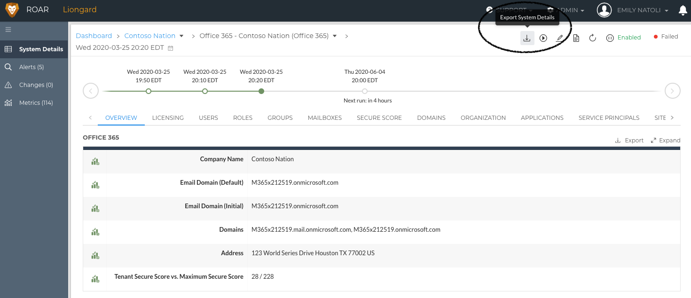Switch to the LICENSING tab
The width and height of the screenshot is (691, 298).
pos(168,118)
